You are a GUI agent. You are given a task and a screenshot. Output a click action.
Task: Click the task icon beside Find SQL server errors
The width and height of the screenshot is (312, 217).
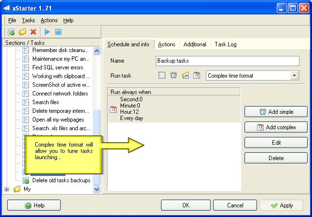pyautogui.click(x=26, y=68)
